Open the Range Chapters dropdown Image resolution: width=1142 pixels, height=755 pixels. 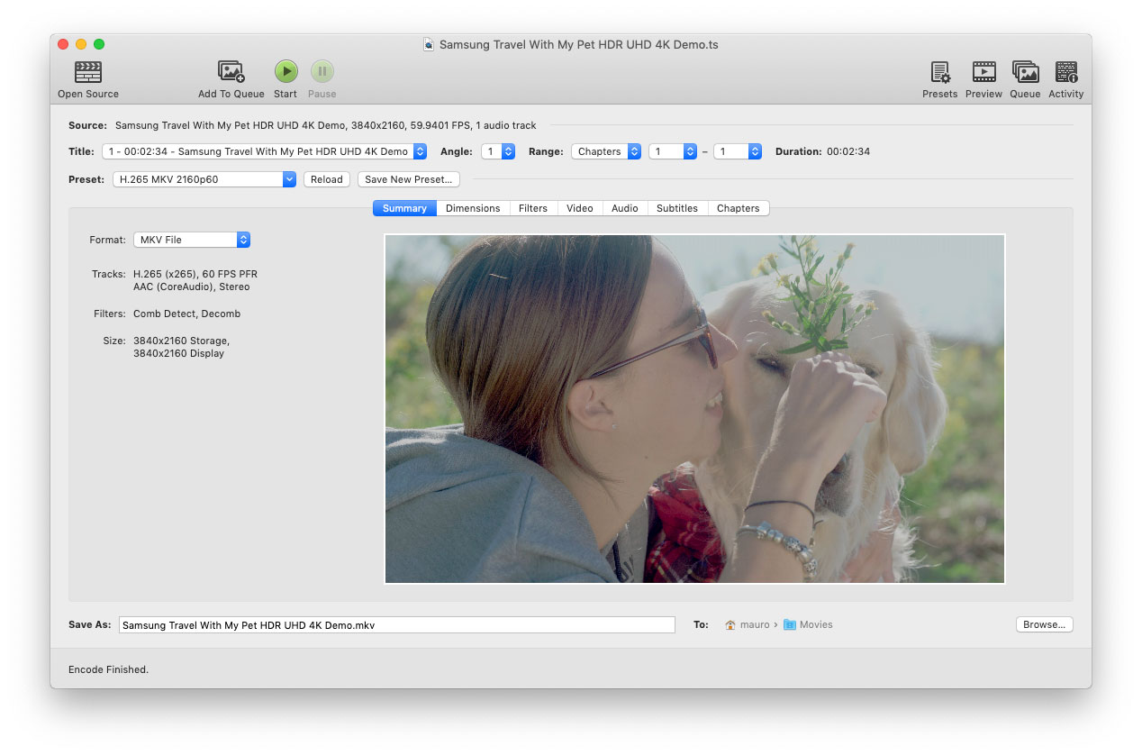606,151
